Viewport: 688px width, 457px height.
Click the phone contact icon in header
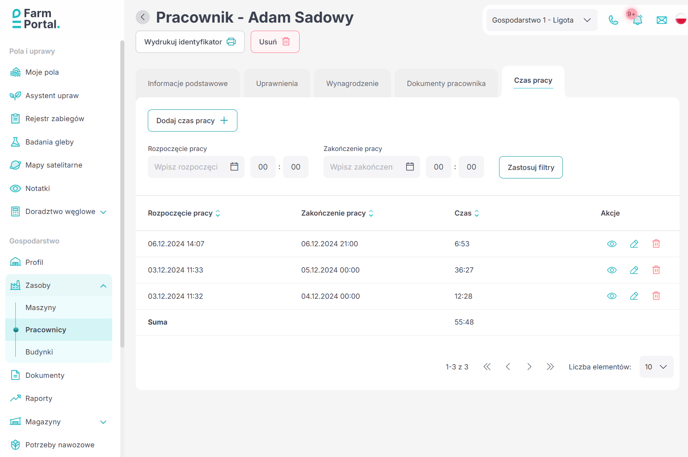(613, 20)
